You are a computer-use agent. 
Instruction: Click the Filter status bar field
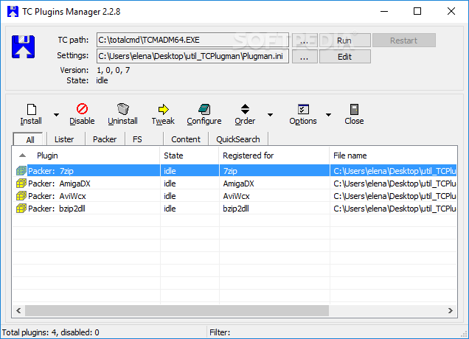335,332
